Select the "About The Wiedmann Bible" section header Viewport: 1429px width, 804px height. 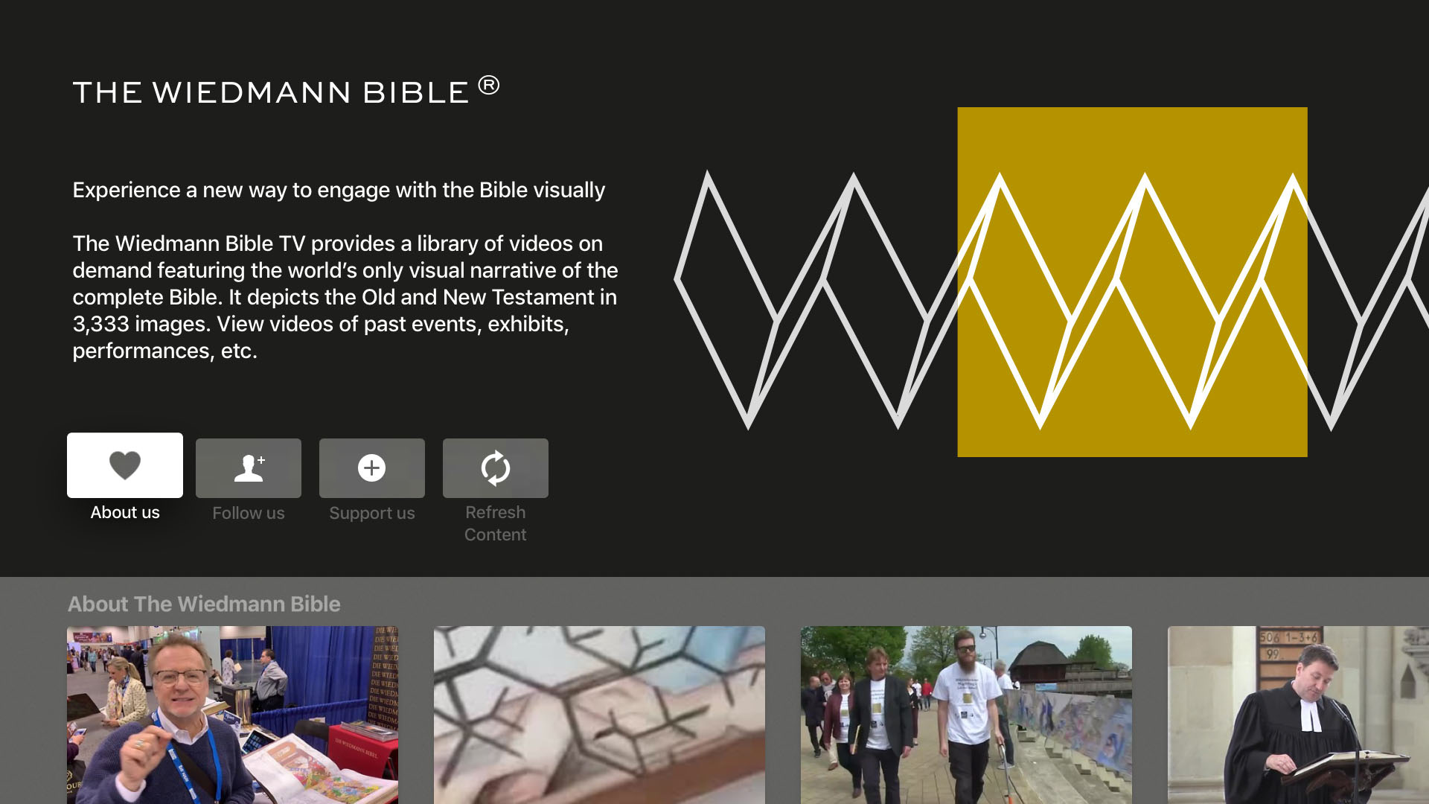point(204,604)
